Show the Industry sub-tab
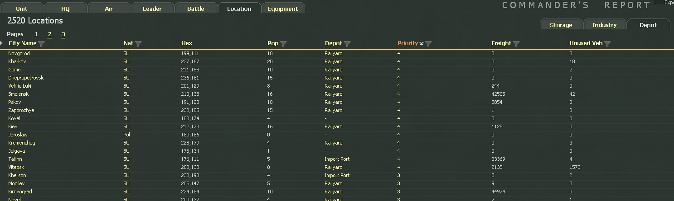This screenshot has height=201, width=674. (604, 25)
